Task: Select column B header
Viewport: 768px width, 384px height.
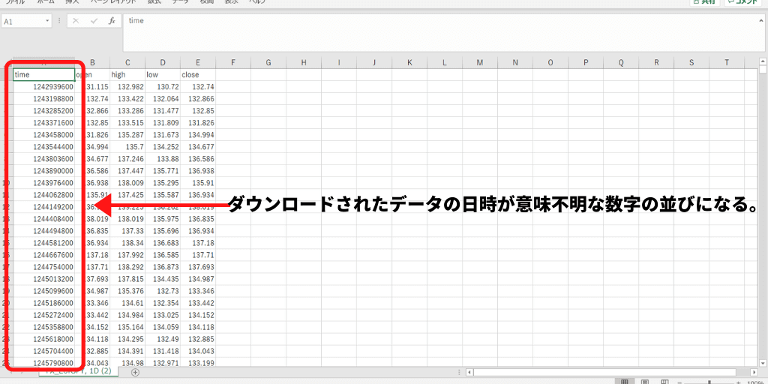Action: coord(92,63)
